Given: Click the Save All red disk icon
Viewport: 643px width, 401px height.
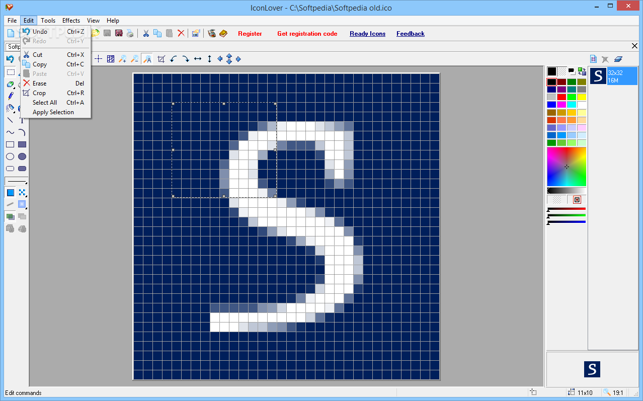Looking at the screenshot, I should point(119,34).
